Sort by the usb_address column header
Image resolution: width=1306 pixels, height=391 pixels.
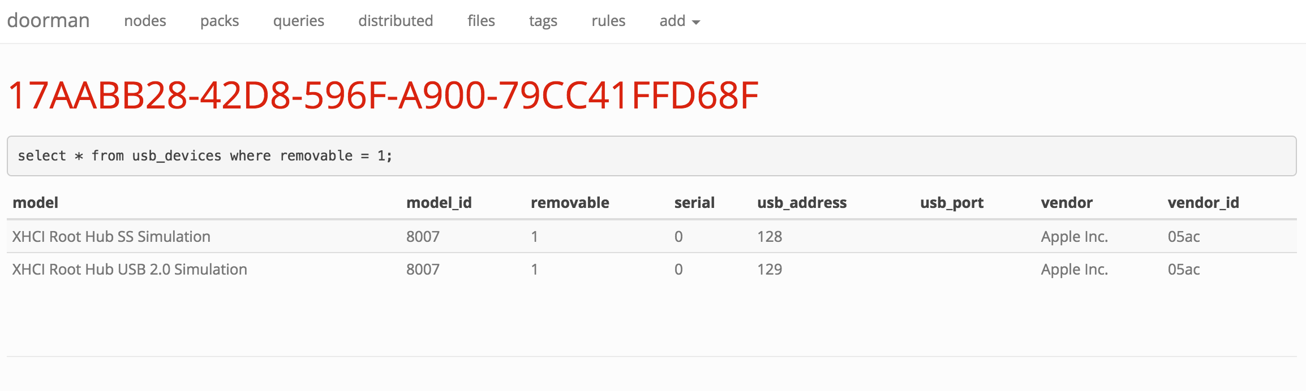coord(803,202)
